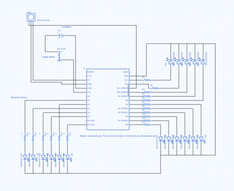Click the "Ultrasonic Sensor" text label
This screenshot has width=234, height=191.
pos(19,97)
